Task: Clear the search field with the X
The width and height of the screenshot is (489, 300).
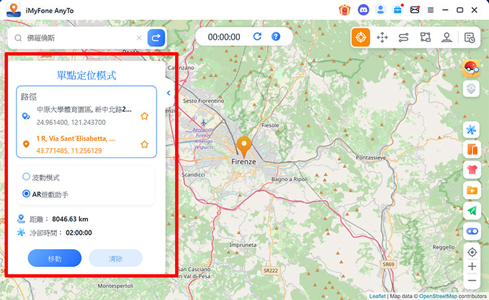Action: click(x=139, y=38)
